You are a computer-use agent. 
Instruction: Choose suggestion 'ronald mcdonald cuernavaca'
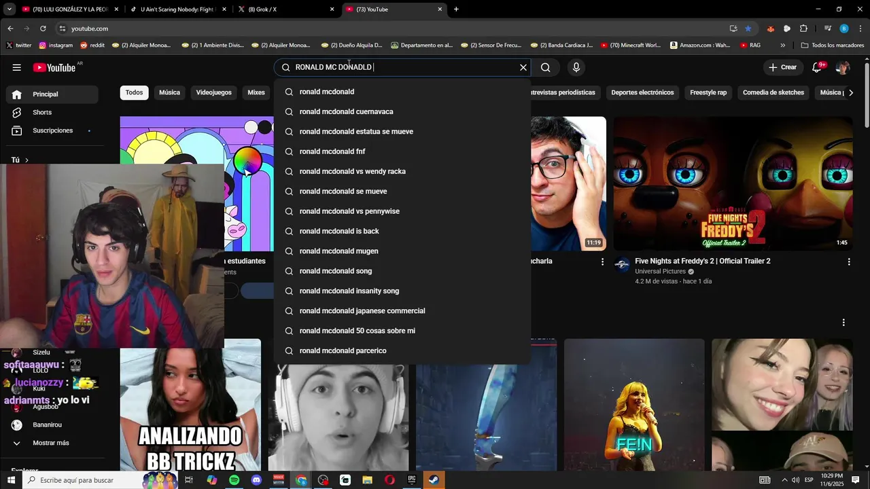click(402, 111)
